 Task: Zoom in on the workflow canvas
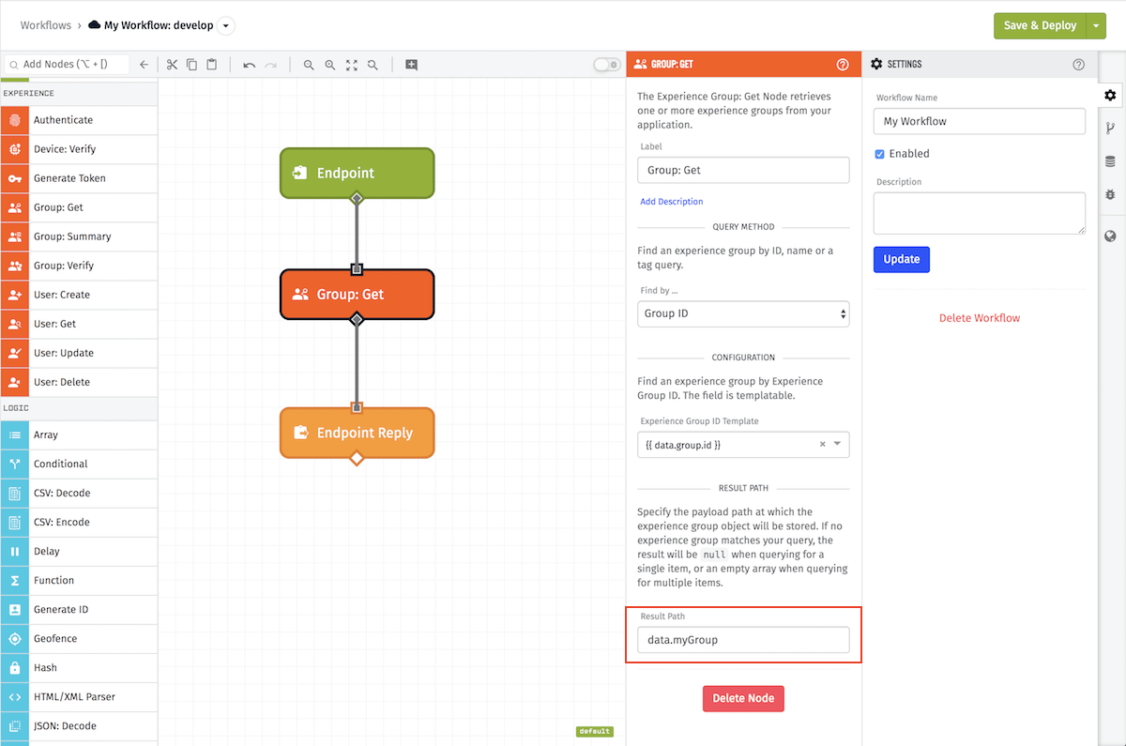tap(330, 65)
